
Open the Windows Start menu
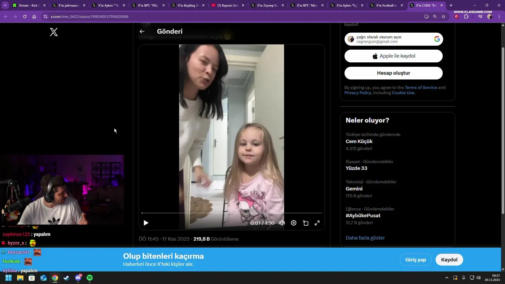[8, 278]
